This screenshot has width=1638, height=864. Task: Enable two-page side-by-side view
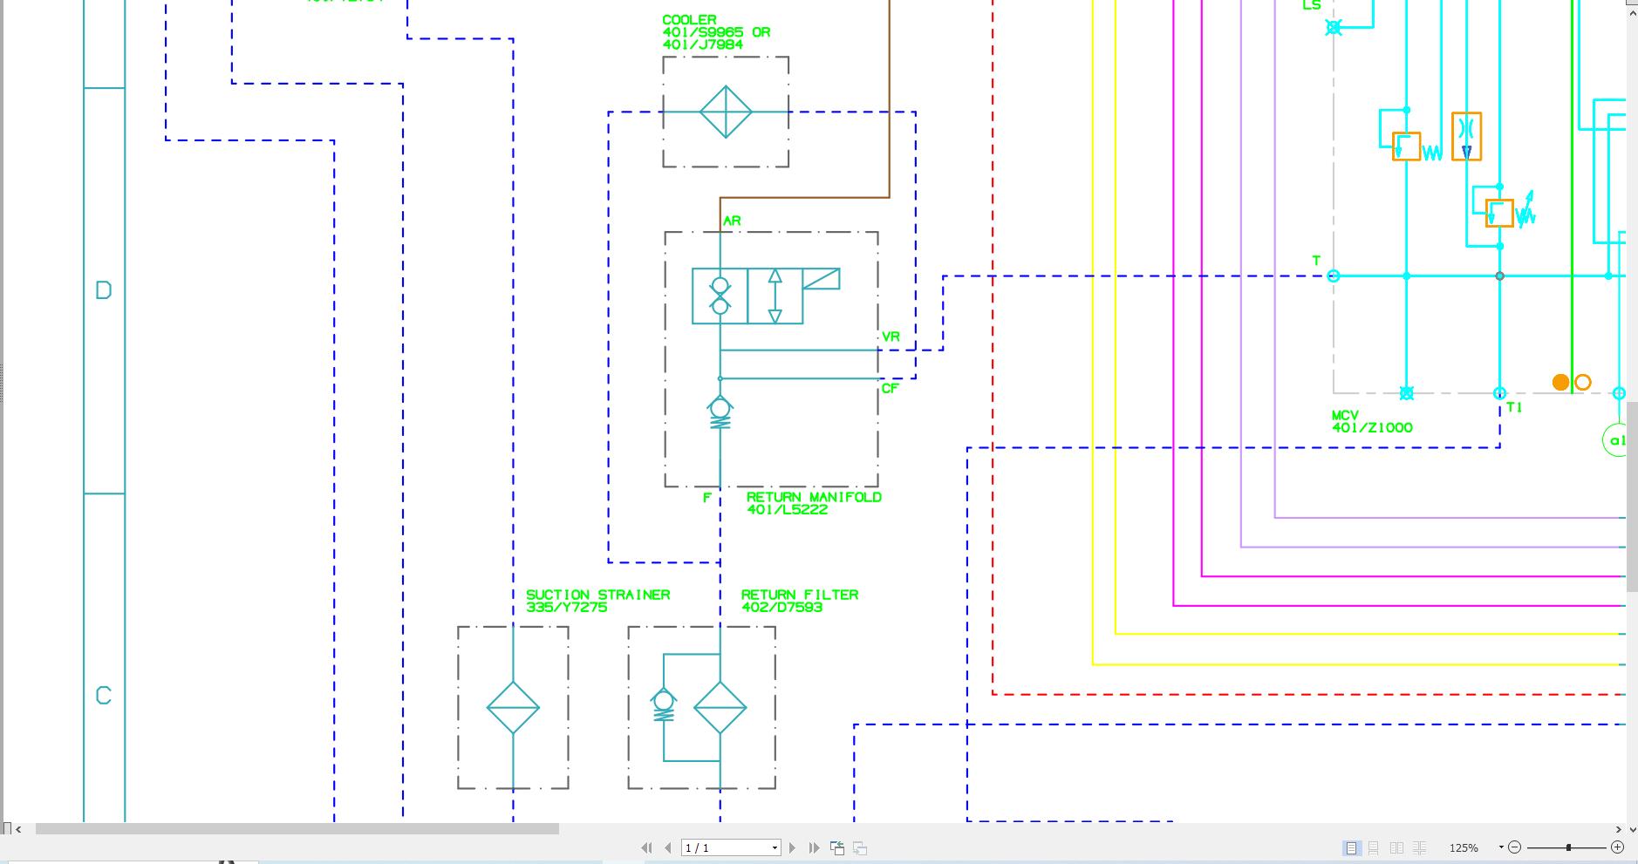[1398, 847]
